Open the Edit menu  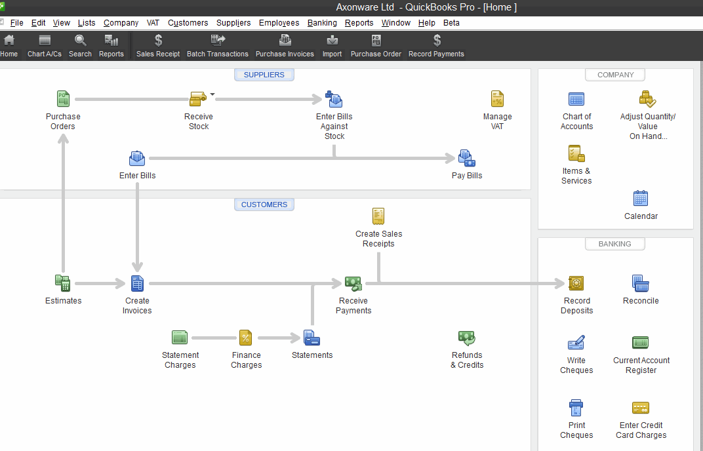click(38, 23)
